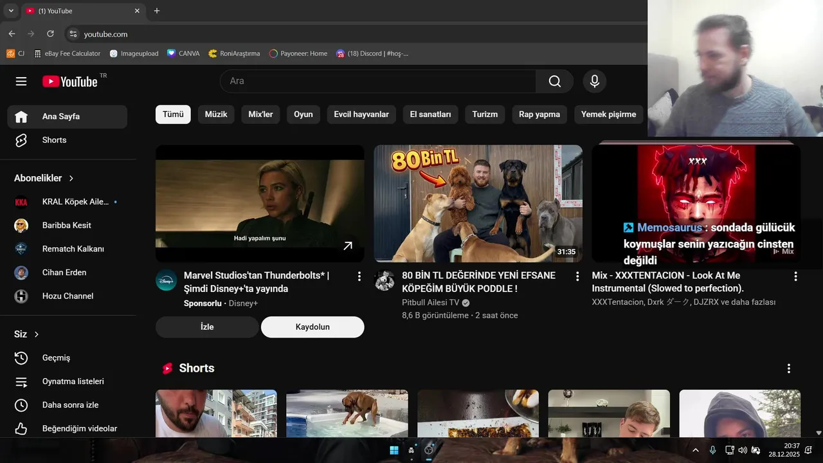Expand the Abonelikler section
The height and width of the screenshot is (463, 823).
pos(44,178)
